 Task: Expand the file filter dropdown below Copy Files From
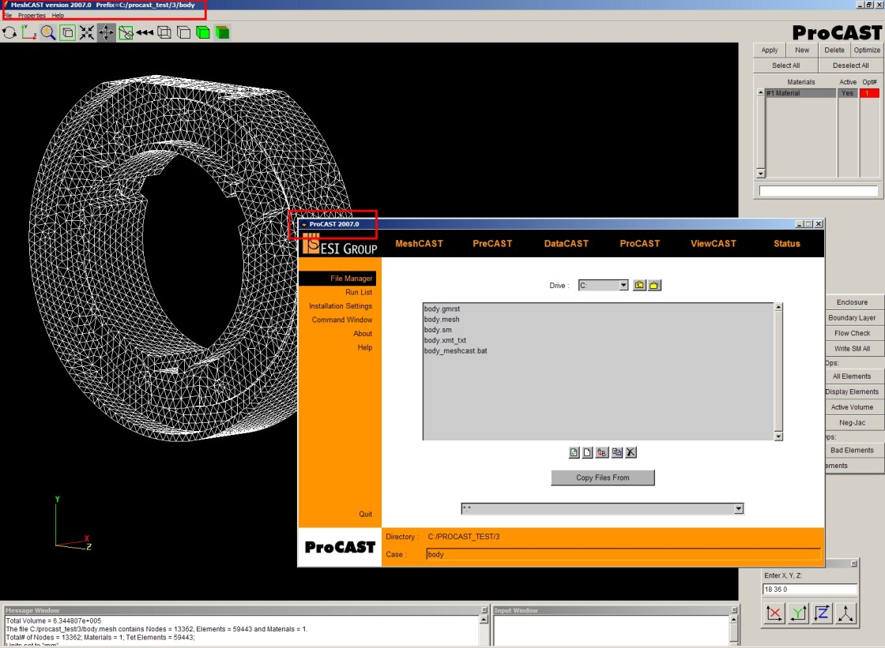[738, 508]
